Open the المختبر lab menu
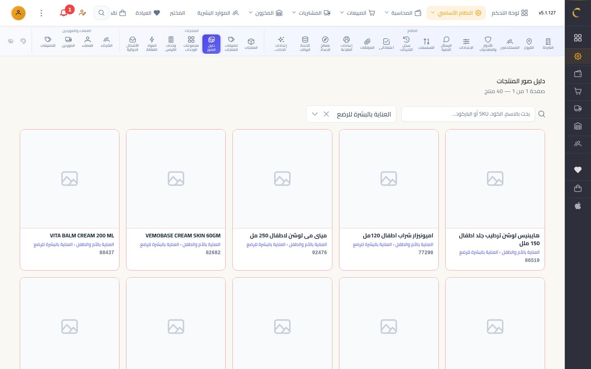The height and width of the screenshot is (369, 591). (177, 13)
